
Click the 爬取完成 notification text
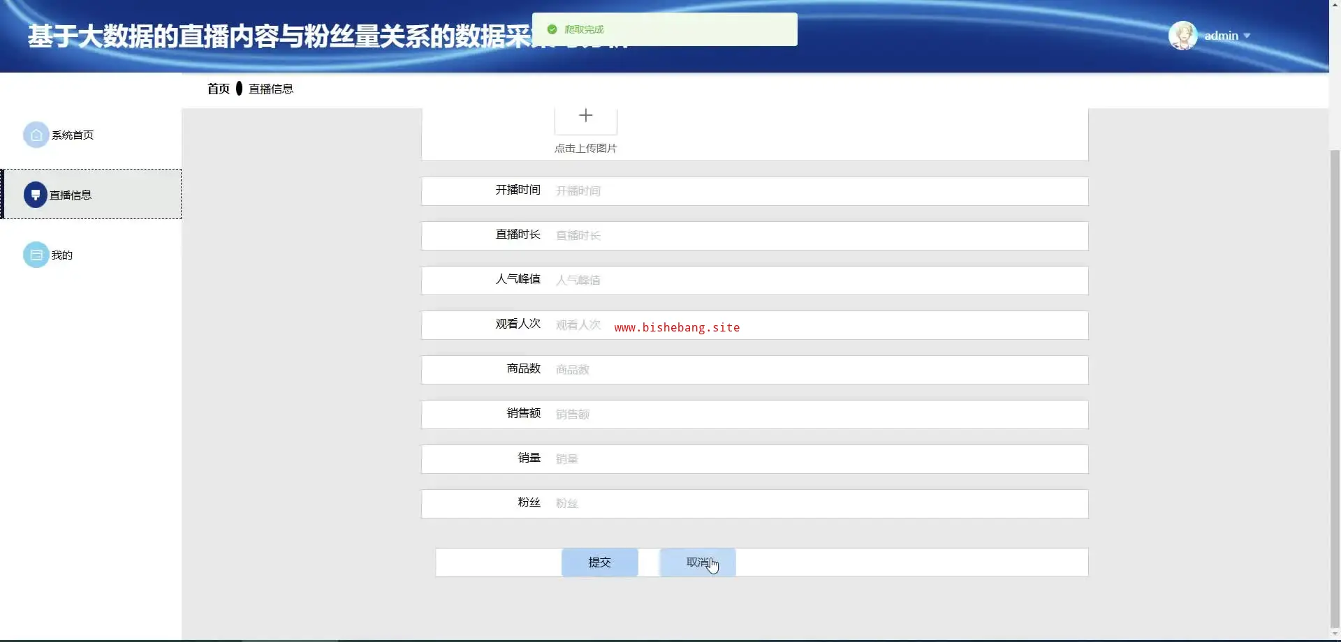click(x=584, y=29)
